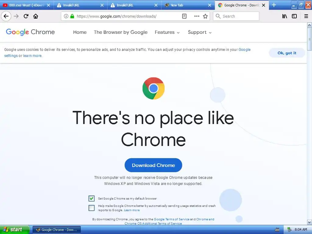Open a new tab with the plus button
This screenshot has height=234, width=312.
[274, 5]
